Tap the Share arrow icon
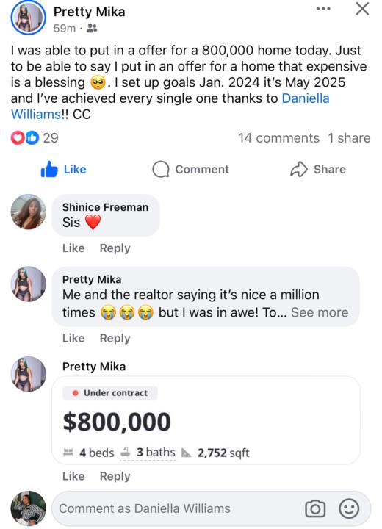Viewport: 382px width, 529px height. [x=299, y=169]
